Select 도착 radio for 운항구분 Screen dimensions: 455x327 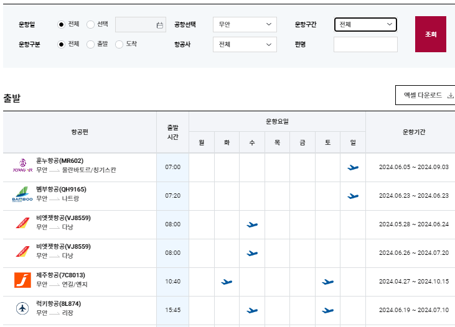tap(119, 44)
